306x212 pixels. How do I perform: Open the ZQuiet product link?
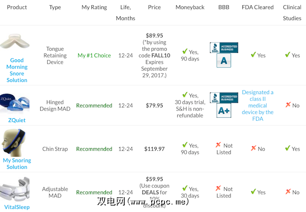17,120
